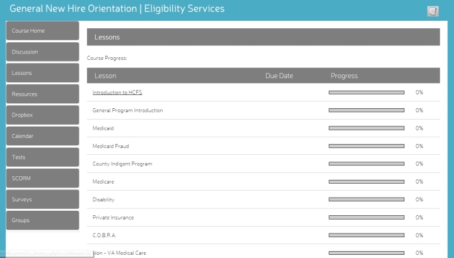The image size is (454, 258).
Task: Open the General Program Introduction lesson
Action: (127, 110)
